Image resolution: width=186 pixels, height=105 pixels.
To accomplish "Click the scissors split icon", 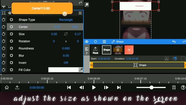I will (167, 59).
